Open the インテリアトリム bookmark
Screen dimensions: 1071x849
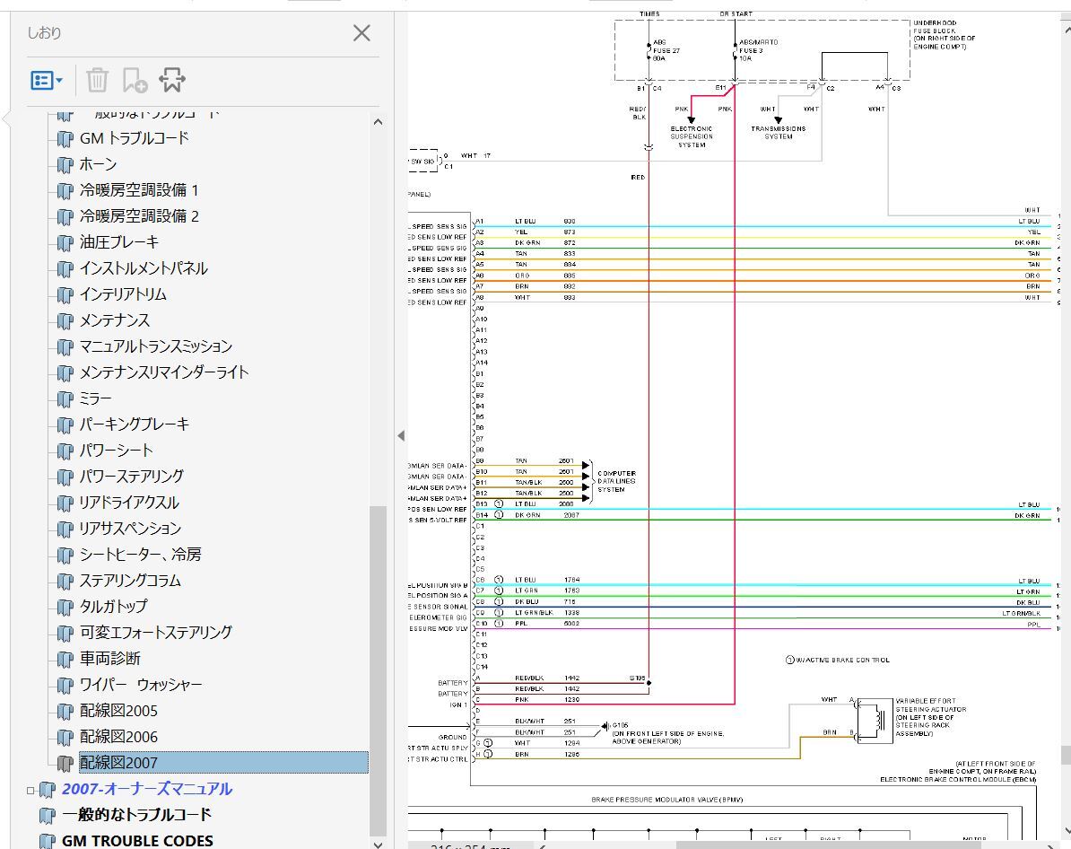click(x=123, y=294)
